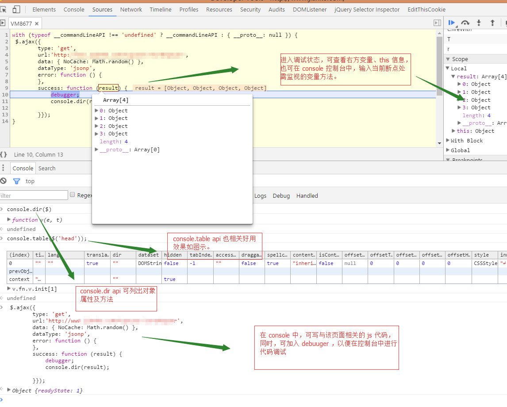Expand 0: Object in Array popup
Screen dimensions: 507x407
[x=96, y=111]
